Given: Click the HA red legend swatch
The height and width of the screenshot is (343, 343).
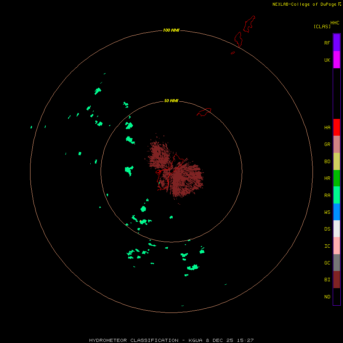Looking at the screenshot, I should pyautogui.click(x=337, y=127).
